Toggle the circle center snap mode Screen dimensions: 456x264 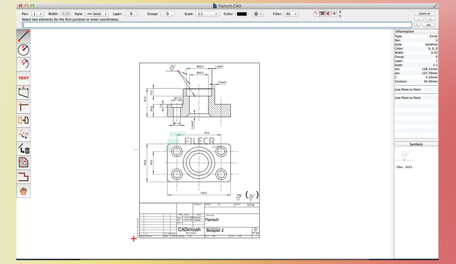tap(328, 14)
